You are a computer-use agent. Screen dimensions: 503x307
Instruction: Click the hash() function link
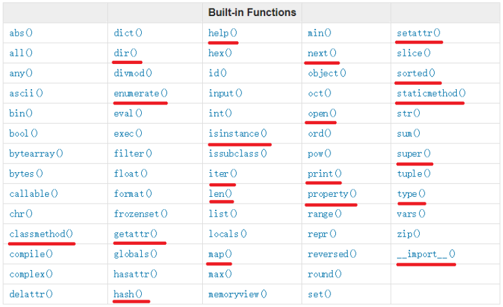pyautogui.click(x=128, y=293)
